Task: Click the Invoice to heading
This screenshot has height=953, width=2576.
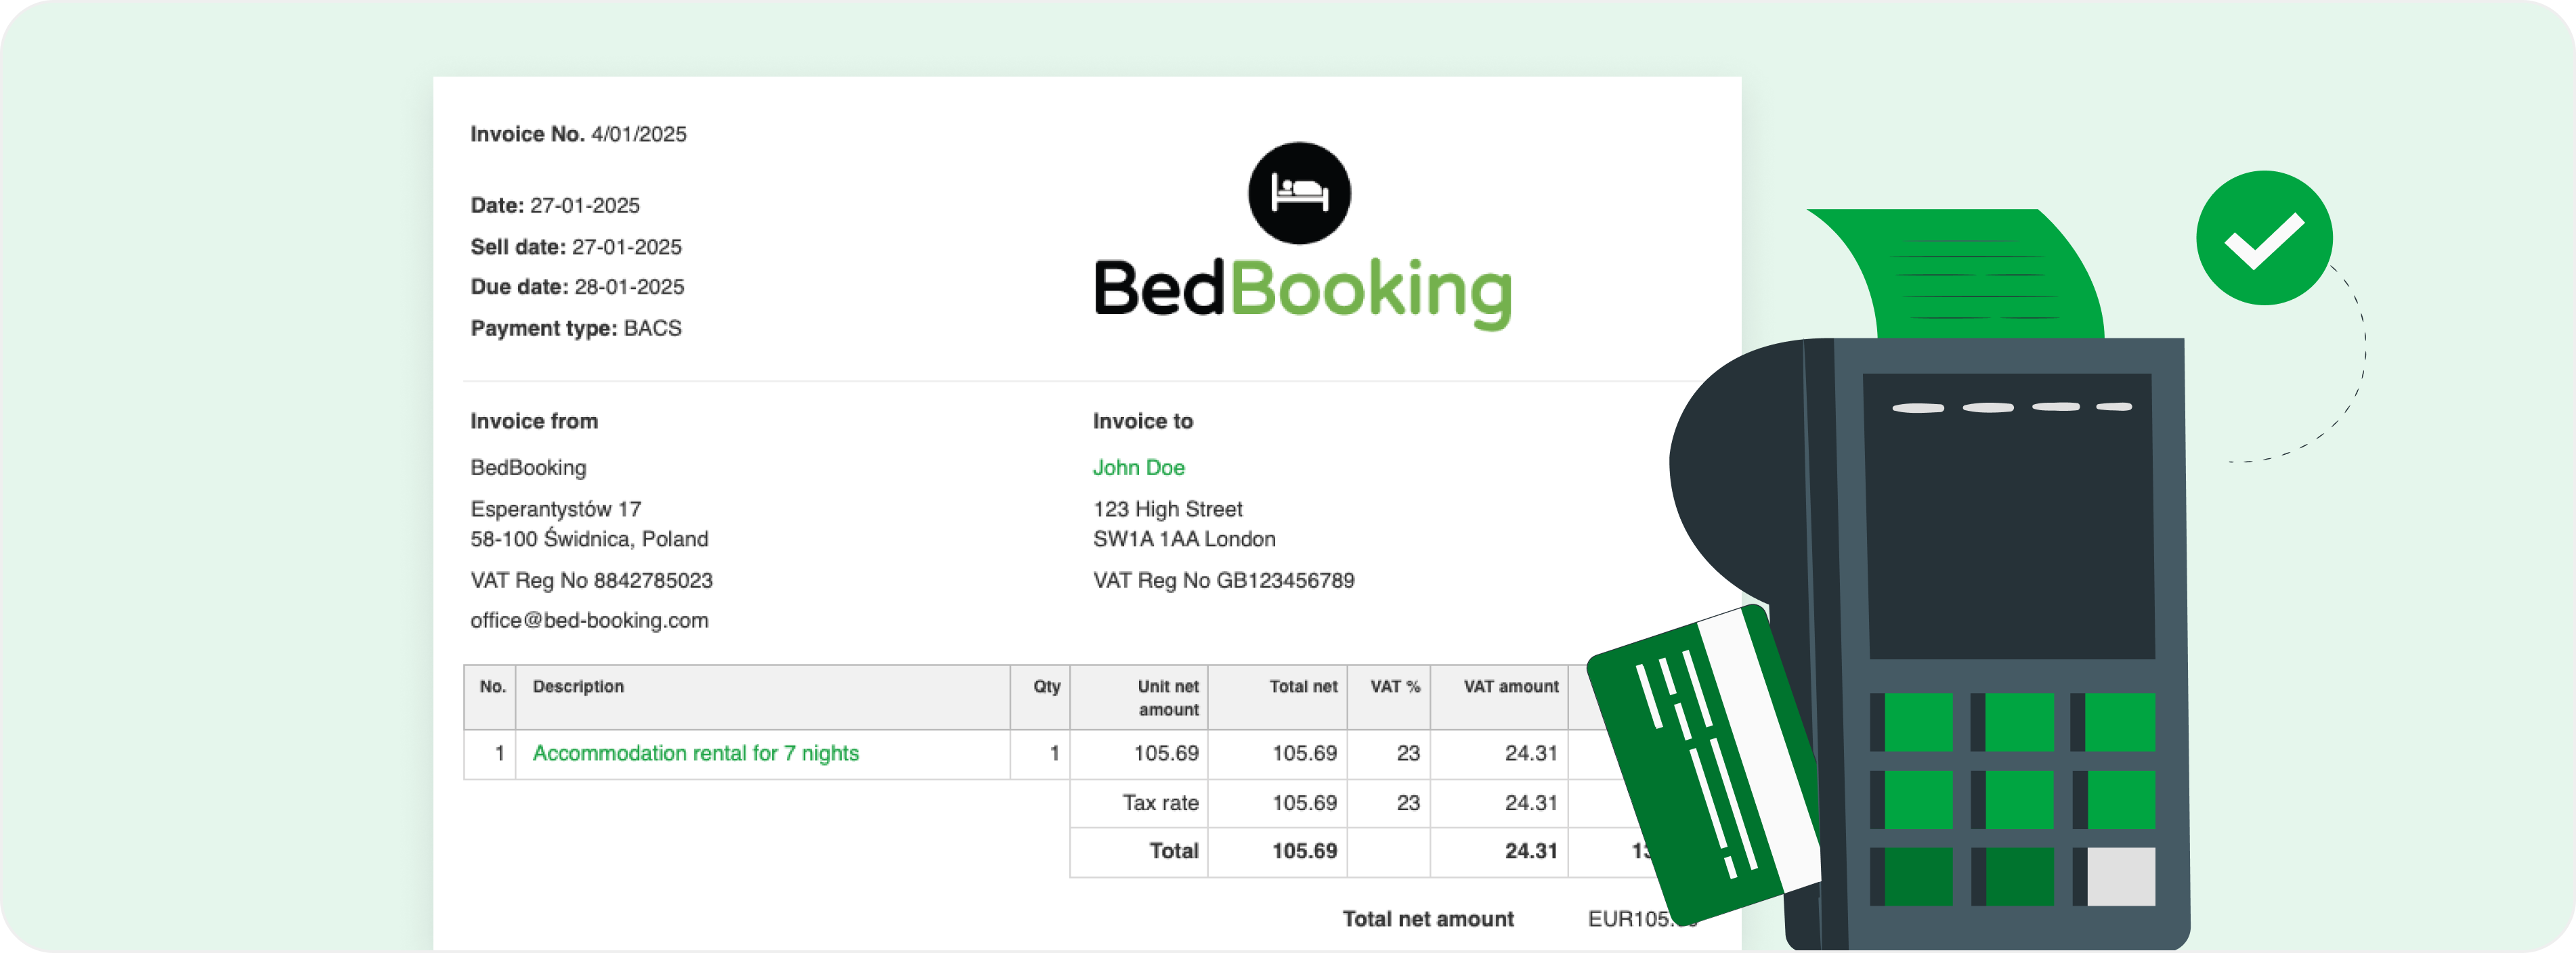Action: coord(1142,421)
